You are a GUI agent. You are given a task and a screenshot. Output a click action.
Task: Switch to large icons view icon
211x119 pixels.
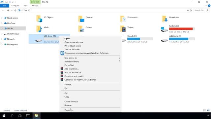tap(208, 110)
